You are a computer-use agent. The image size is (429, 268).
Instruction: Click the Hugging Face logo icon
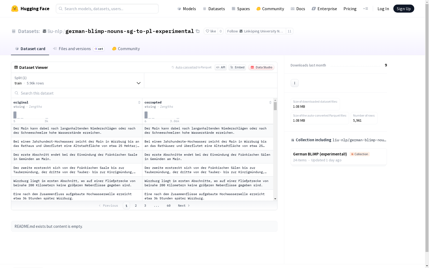click(15, 9)
